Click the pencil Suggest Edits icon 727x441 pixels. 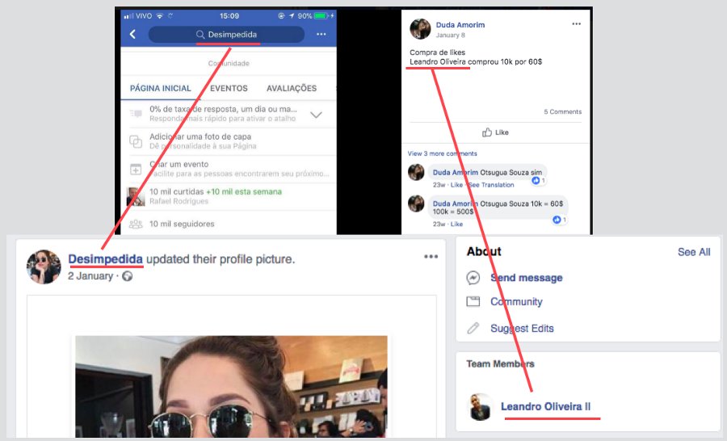473,328
